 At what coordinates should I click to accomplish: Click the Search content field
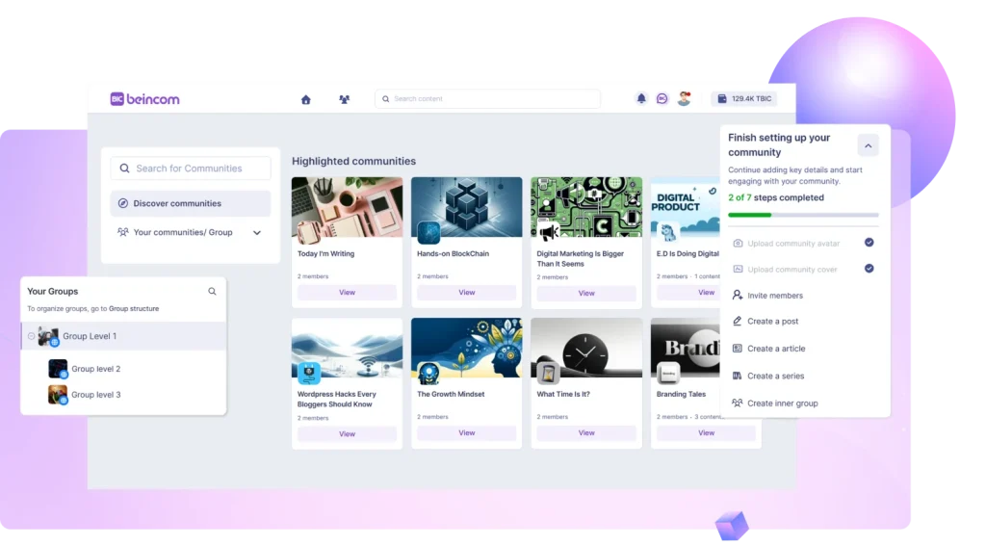click(487, 99)
